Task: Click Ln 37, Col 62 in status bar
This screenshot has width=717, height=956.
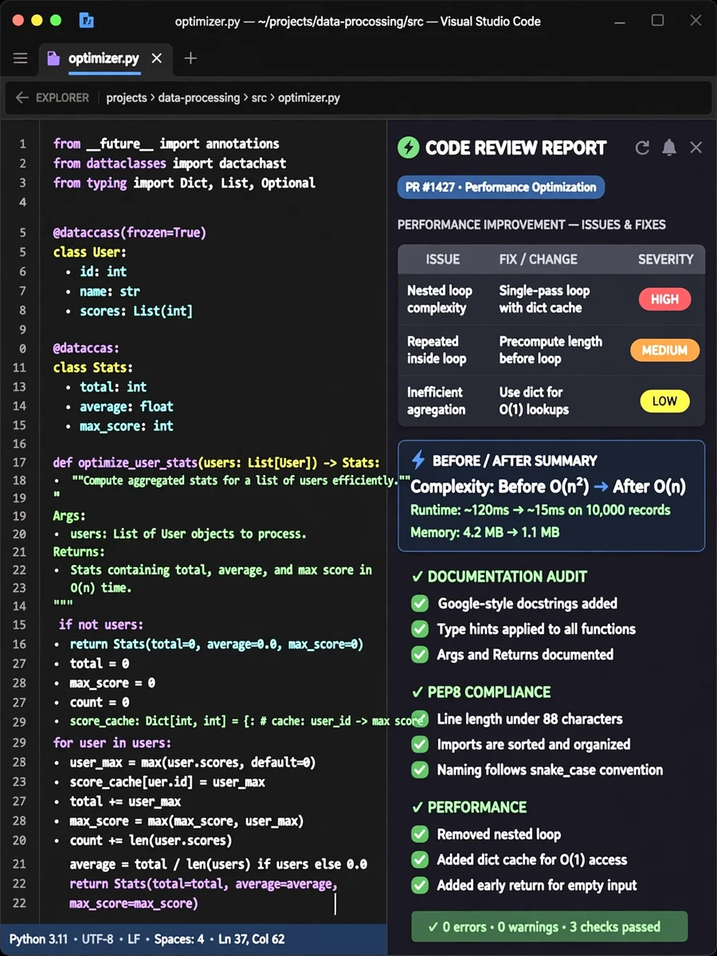Action: pos(250,939)
